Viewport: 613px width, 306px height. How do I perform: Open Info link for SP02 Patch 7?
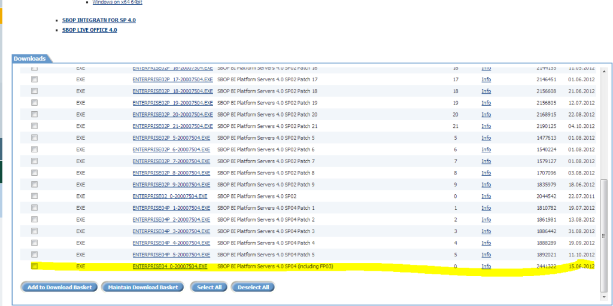point(486,161)
